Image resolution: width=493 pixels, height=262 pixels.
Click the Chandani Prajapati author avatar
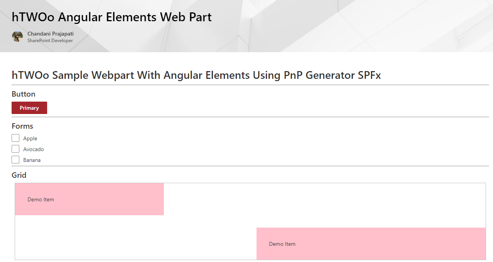pos(17,37)
